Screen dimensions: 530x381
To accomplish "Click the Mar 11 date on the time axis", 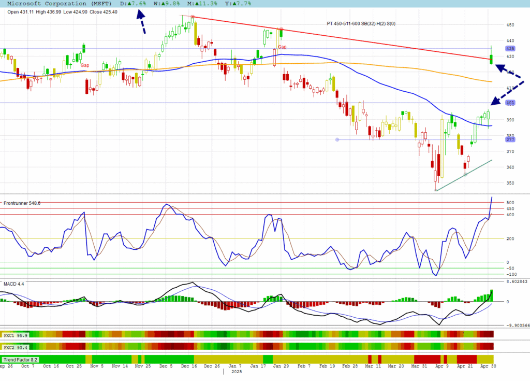I will (x=373, y=366).
